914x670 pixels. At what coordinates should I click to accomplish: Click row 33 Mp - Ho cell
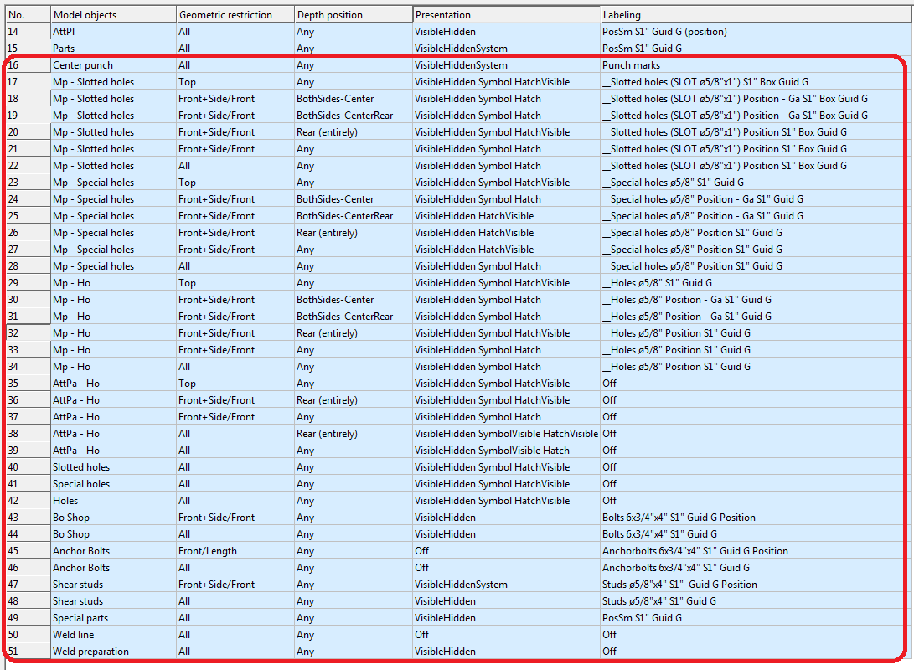coord(113,350)
